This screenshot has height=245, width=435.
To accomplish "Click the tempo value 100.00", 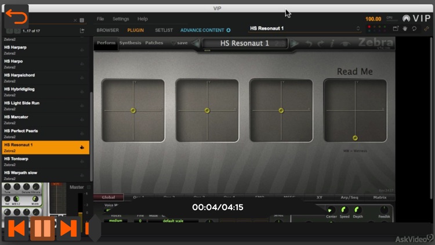I will coord(373,19).
